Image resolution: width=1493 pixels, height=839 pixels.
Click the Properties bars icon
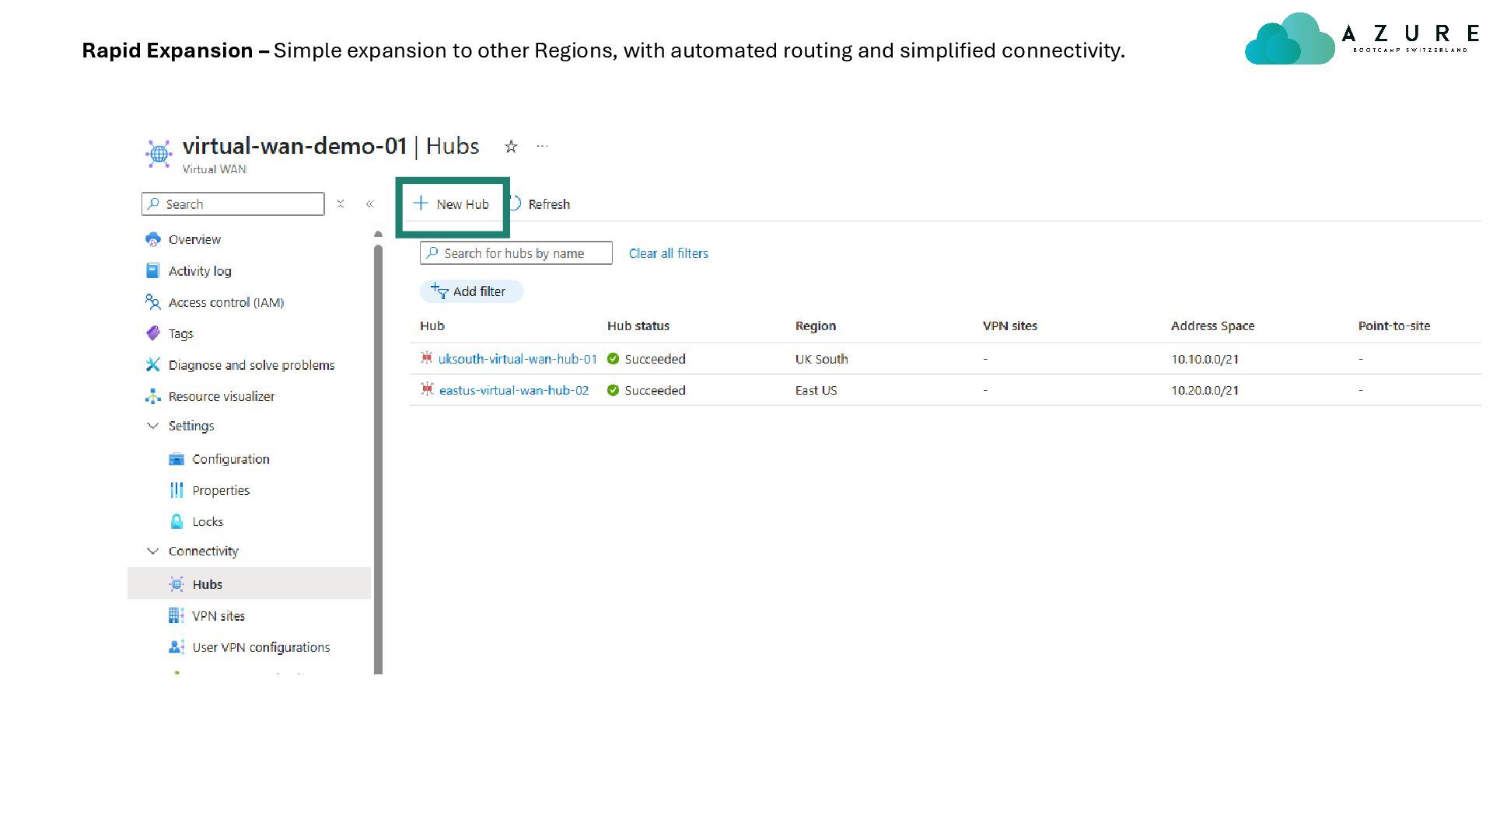(x=177, y=490)
